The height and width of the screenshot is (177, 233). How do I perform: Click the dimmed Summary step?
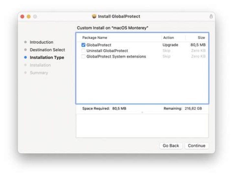[x=39, y=73]
